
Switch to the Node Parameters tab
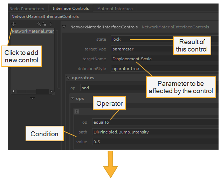27,9
